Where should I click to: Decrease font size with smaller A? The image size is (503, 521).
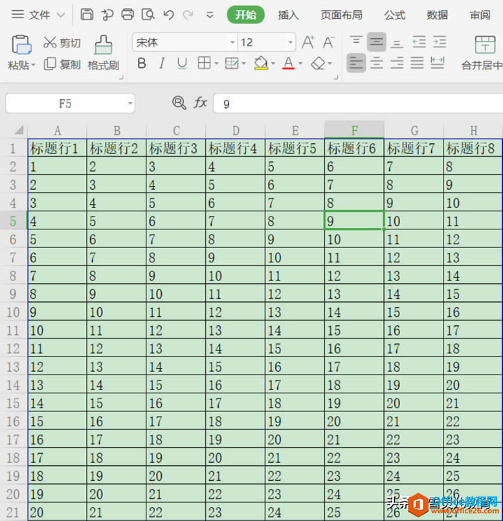click(328, 42)
